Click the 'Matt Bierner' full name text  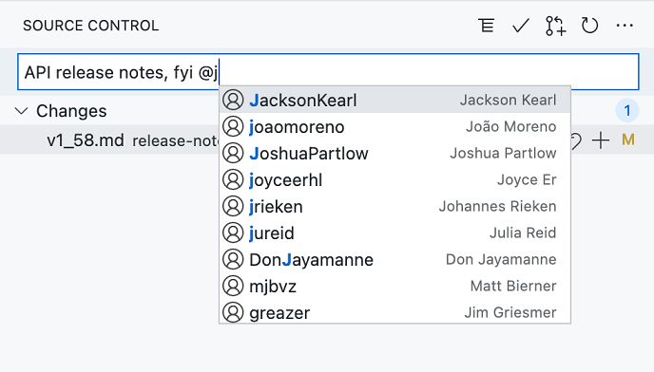point(513,287)
